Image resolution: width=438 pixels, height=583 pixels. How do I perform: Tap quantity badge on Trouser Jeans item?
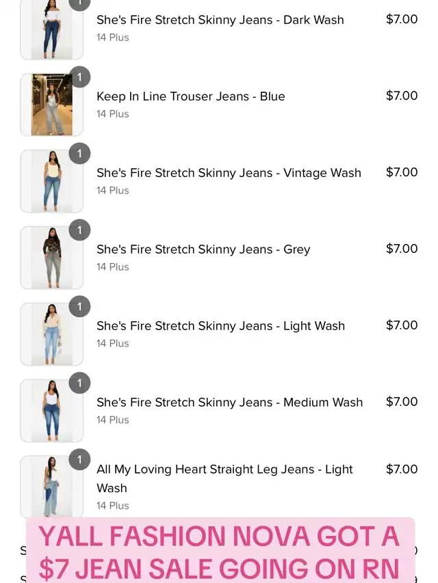point(79,77)
